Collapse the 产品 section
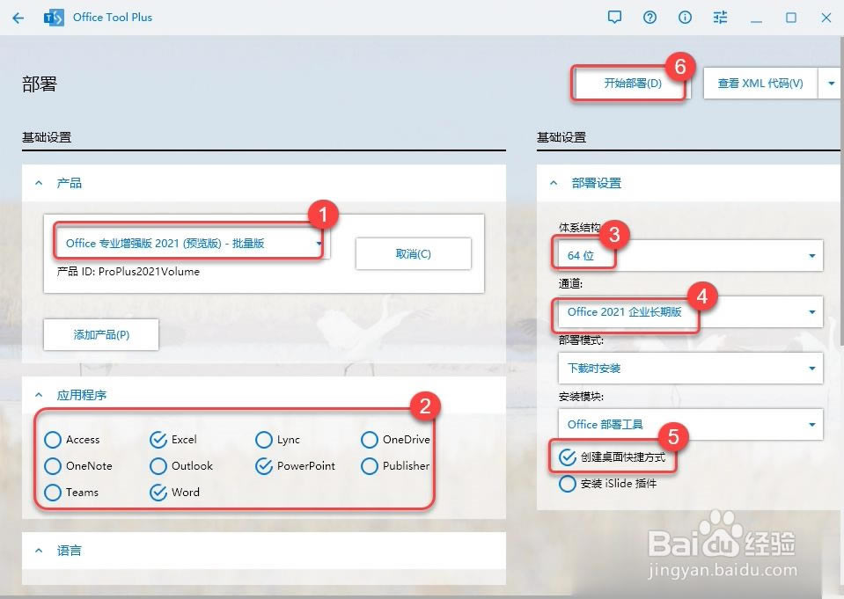Viewport: 844px width, 599px height. click(x=39, y=183)
